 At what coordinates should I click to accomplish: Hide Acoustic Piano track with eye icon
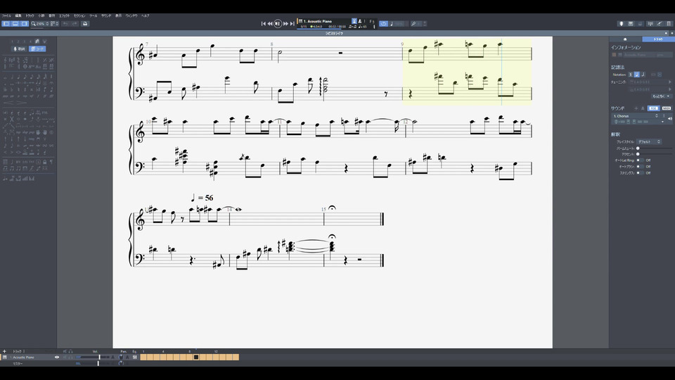click(57, 357)
